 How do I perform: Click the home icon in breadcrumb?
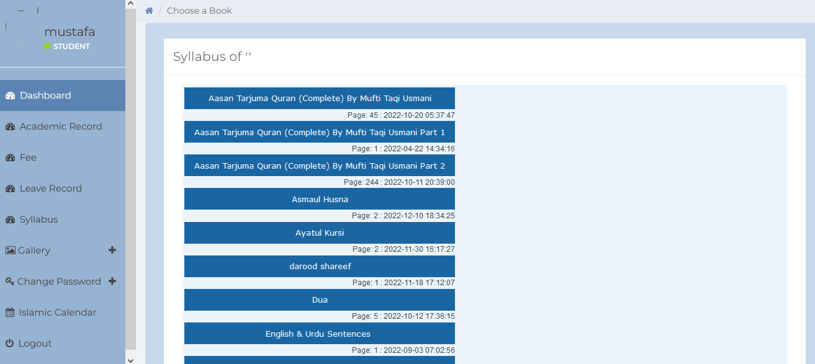pos(149,11)
